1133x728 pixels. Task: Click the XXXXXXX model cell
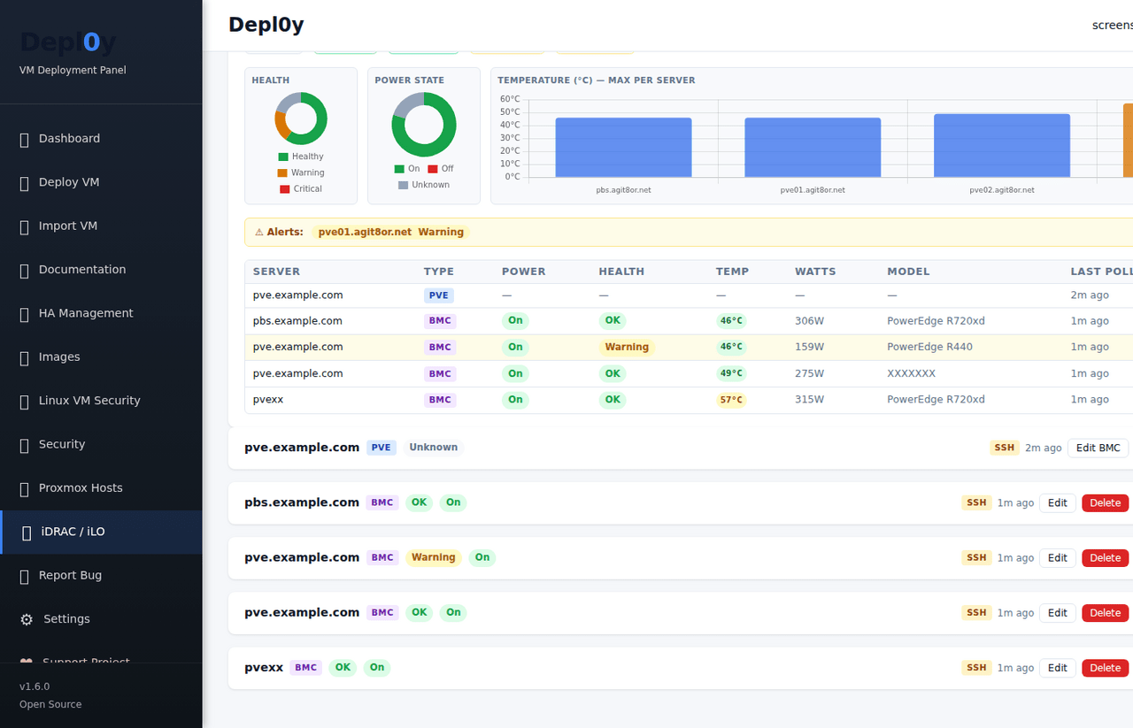(x=911, y=374)
